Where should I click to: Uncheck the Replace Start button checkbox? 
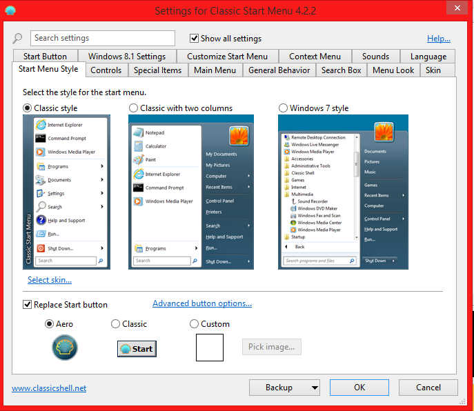[27, 304]
